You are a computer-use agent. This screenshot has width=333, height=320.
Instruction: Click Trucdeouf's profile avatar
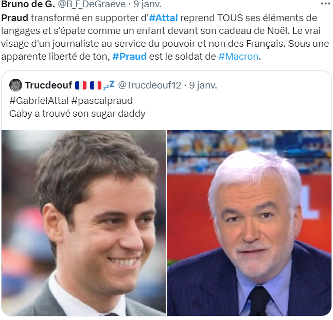(x=15, y=85)
